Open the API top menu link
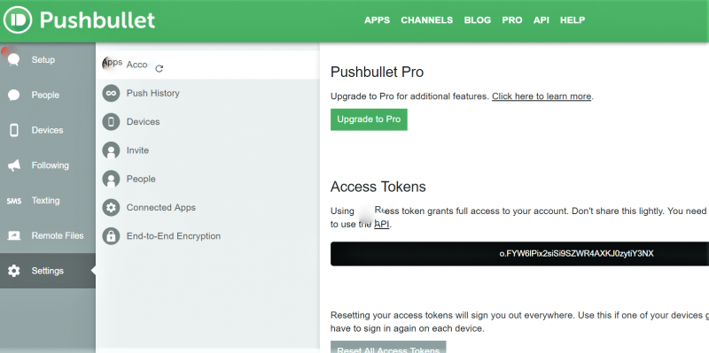 541,20
